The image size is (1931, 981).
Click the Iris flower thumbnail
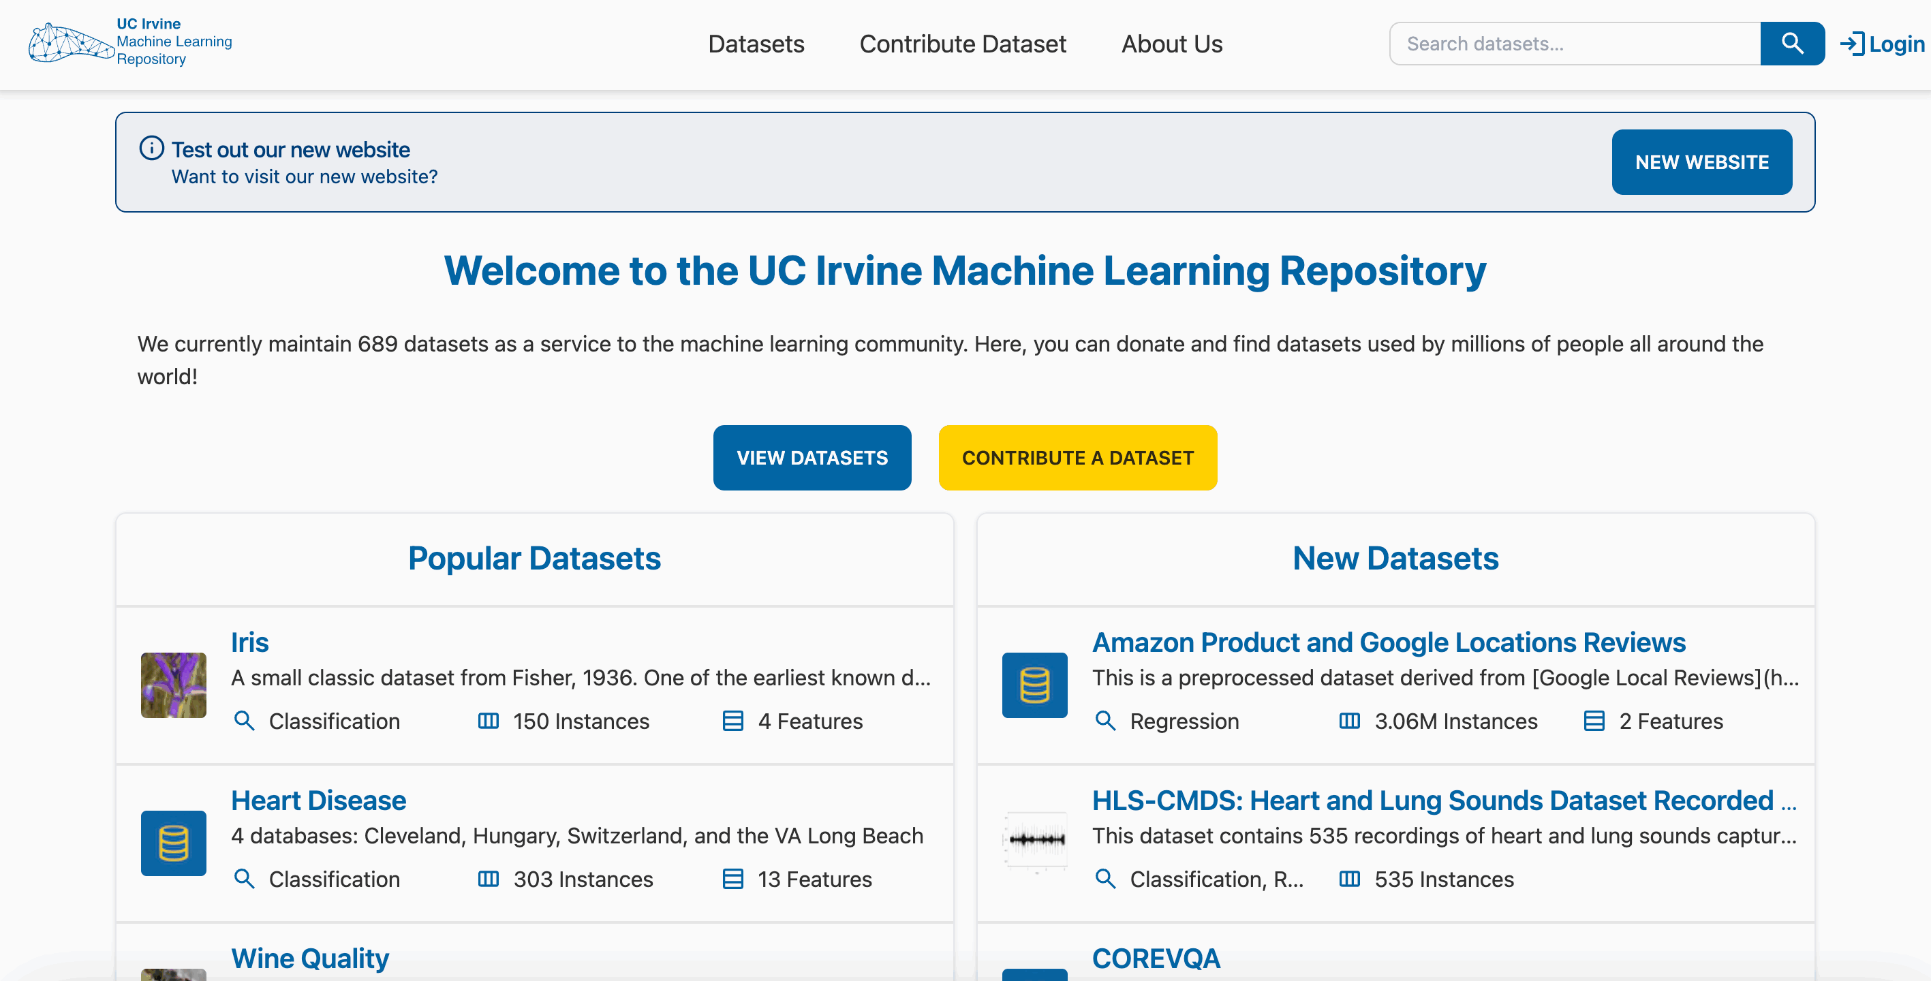(173, 685)
